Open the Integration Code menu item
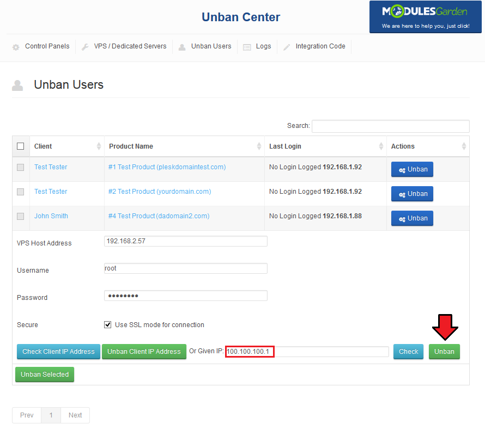This screenshot has width=485, height=430. coord(320,46)
